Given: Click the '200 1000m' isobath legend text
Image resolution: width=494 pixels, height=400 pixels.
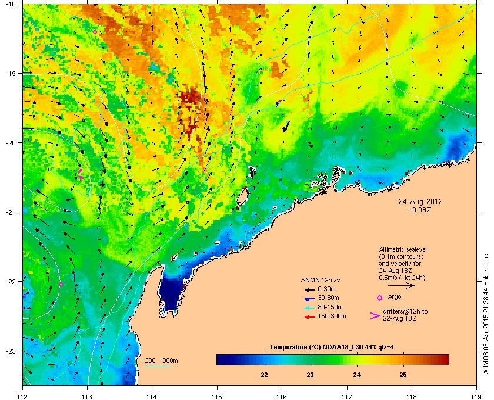Looking at the screenshot, I should click(161, 361).
